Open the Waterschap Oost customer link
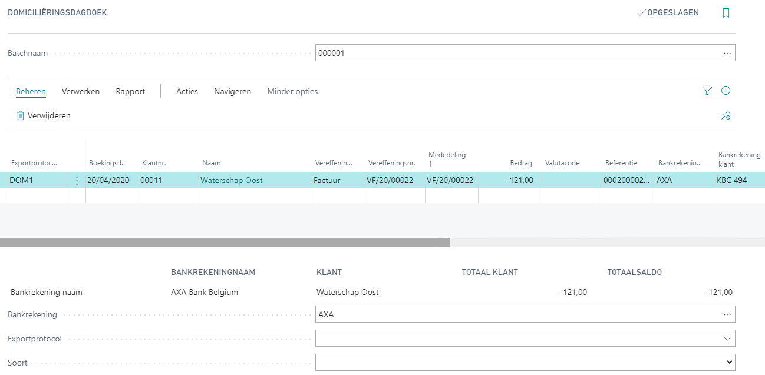The image size is (765, 375). 231,181
